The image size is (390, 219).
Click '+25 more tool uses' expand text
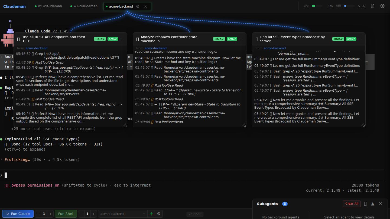[53, 129]
